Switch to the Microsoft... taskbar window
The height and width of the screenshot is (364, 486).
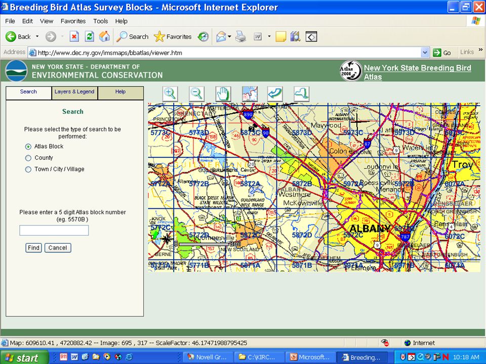click(309, 357)
